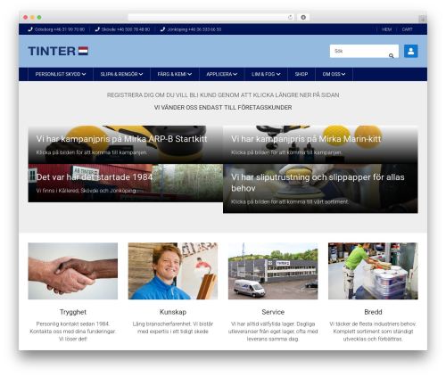
Task: Call Skövde phone number link
Action: (126, 29)
